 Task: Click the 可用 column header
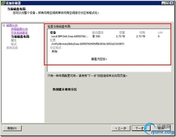(142, 32)
